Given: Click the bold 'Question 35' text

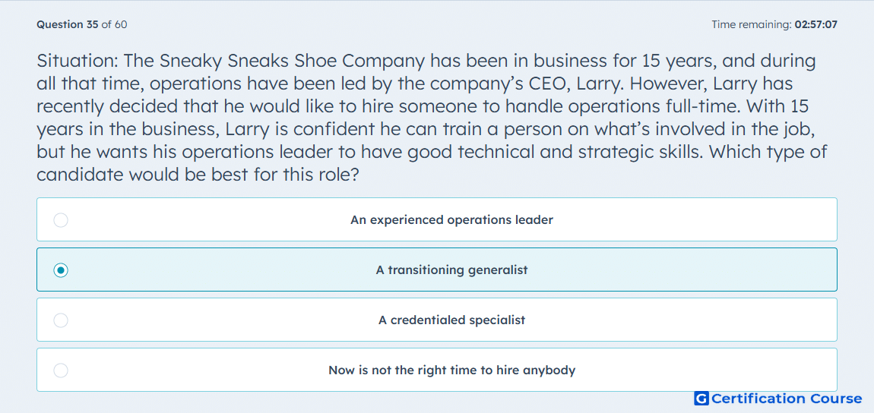Looking at the screenshot, I should (x=68, y=24).
